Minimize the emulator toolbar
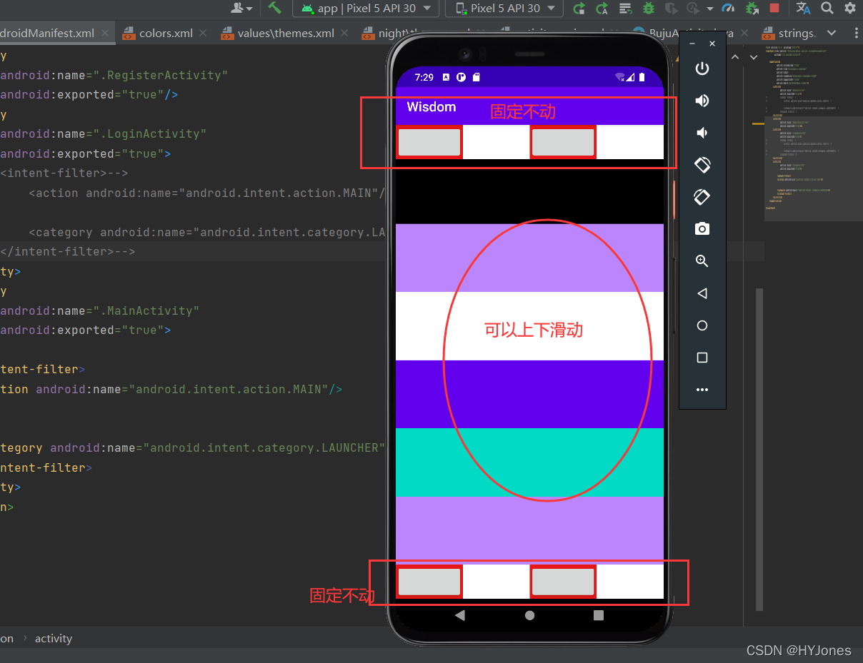Viewport: 863px width, 663px height. 692,44
